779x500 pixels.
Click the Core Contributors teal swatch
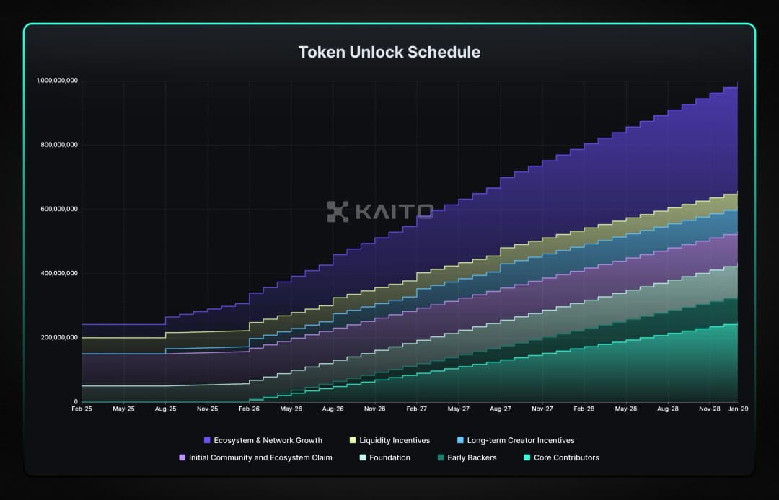pyautogui.click(x=527, y=457)
